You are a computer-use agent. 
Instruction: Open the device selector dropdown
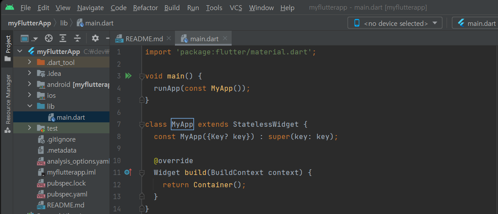pos(396,23)
